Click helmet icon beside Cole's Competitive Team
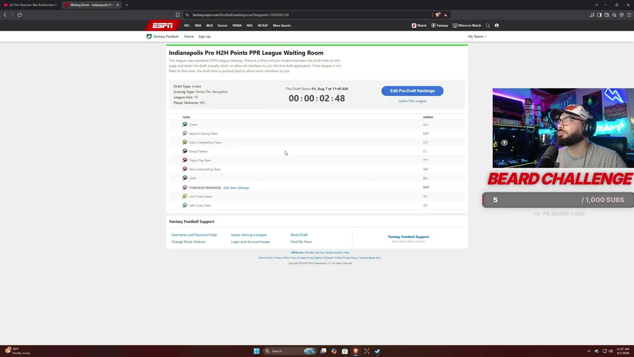 (185, 142)
